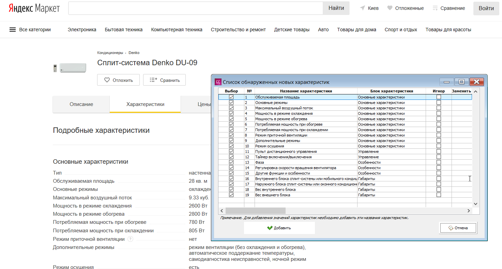
Task: Click the horizontal scrollbar thumb in the dialog
Action: 255,211
